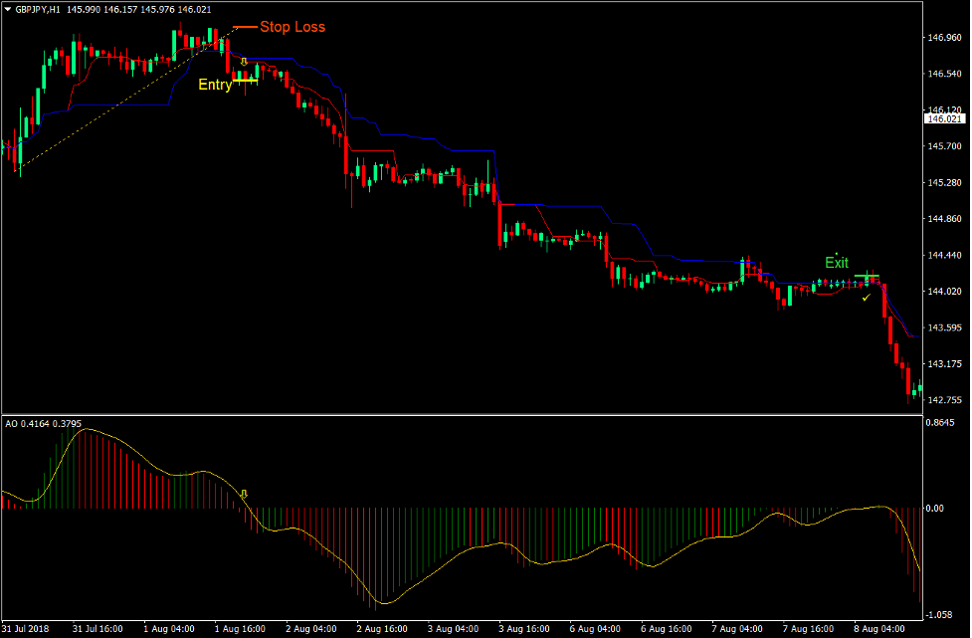Click the yellow B marker above the Entry label
The height and width of the screenshot is (638, 972).
coord(244,62)
